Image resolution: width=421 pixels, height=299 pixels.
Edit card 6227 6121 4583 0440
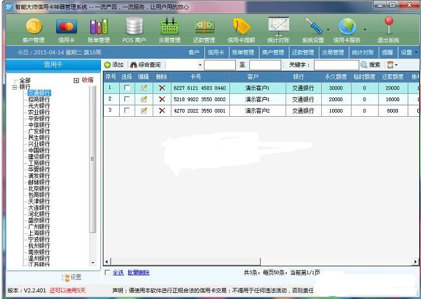point(144,88)
